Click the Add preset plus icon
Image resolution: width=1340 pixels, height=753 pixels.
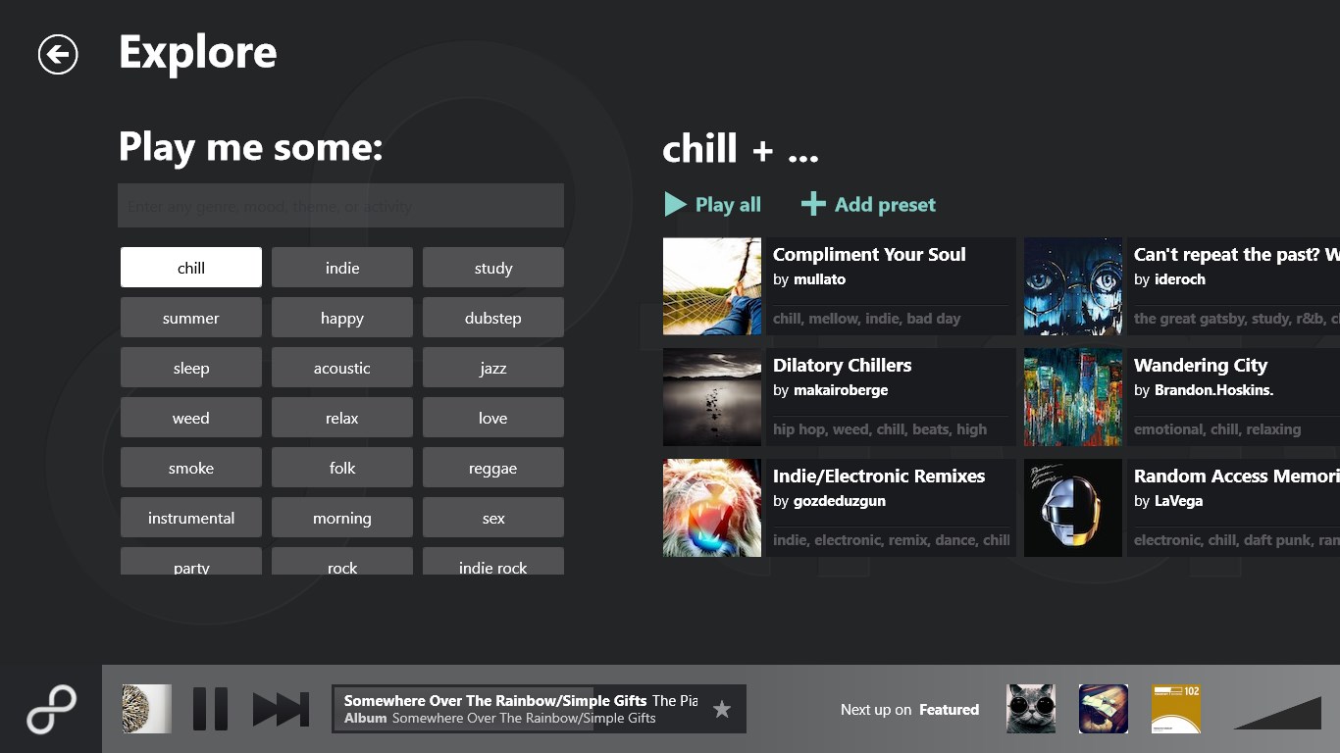point(813,204)
